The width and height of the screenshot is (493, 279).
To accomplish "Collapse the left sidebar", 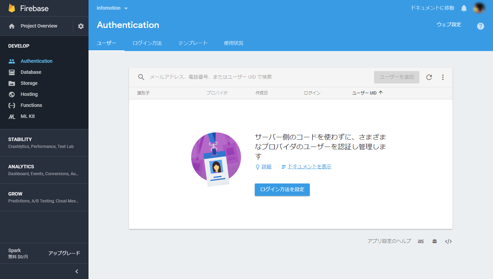I will coord(76,271).
